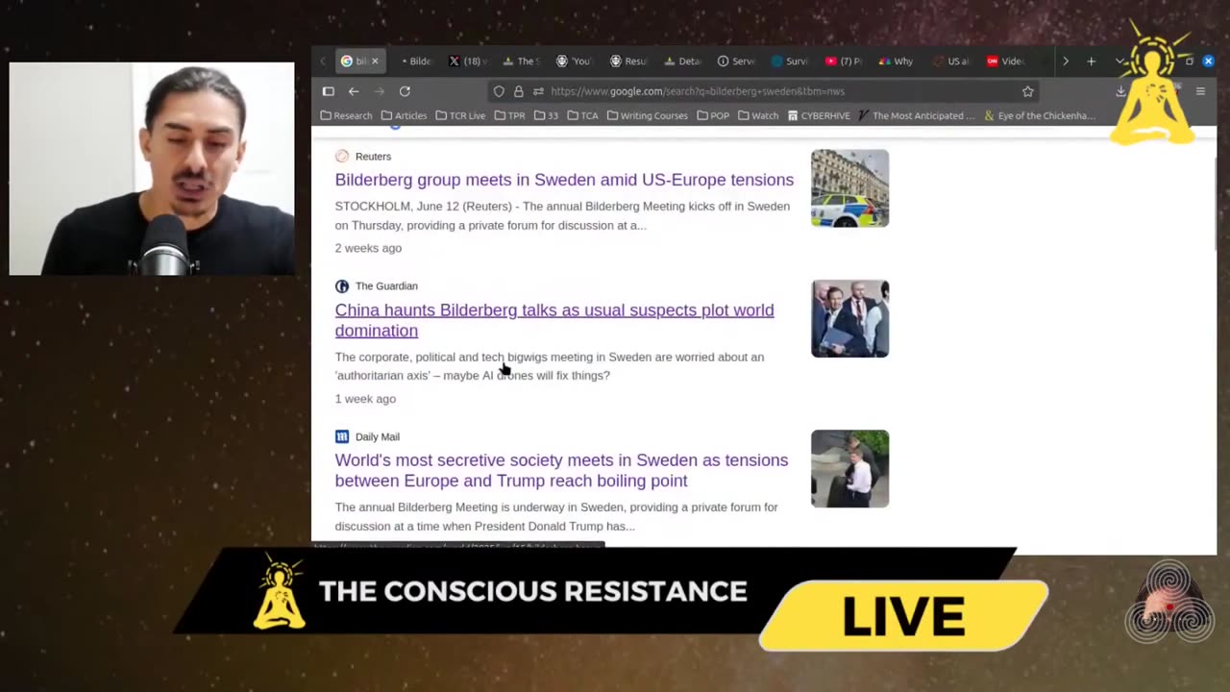Click '2 weeks ago' under Reuters result
The width and height of the screenshot is (1230, 692).
tap(368, 248)
